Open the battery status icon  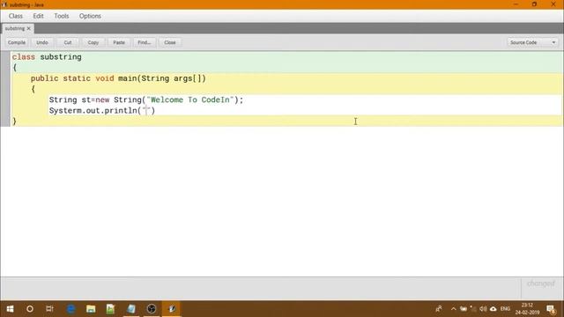464,309
